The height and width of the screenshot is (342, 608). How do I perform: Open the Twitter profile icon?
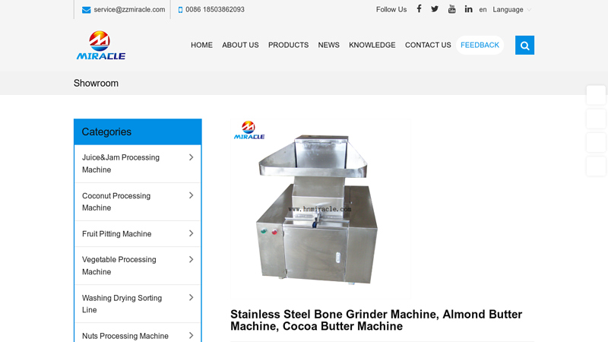pos(435,9)
